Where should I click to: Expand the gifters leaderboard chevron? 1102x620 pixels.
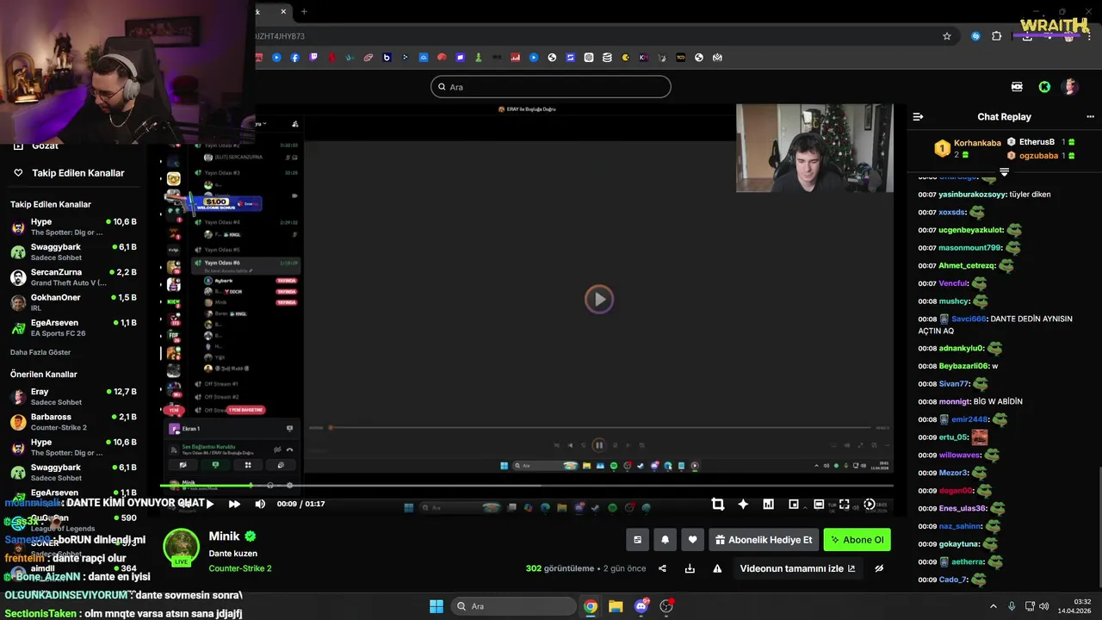point(1004,172)
